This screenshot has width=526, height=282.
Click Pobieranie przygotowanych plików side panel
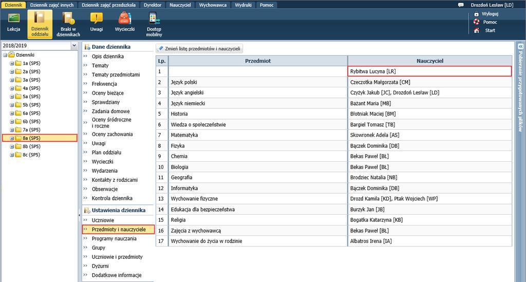point(520,91)
